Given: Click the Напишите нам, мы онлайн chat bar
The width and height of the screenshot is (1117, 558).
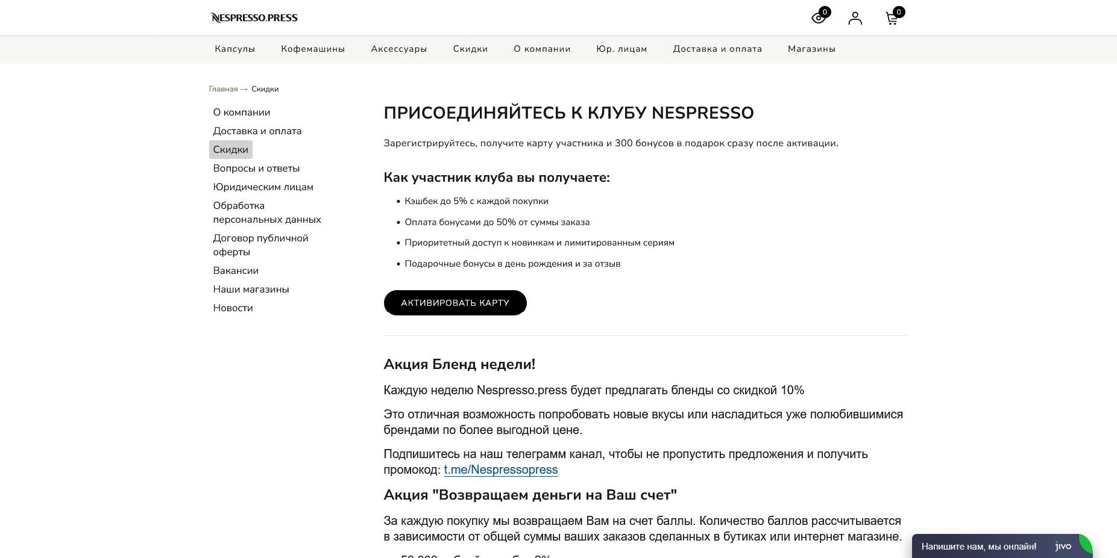Looking at the screenshot, I should pos(979,547).
